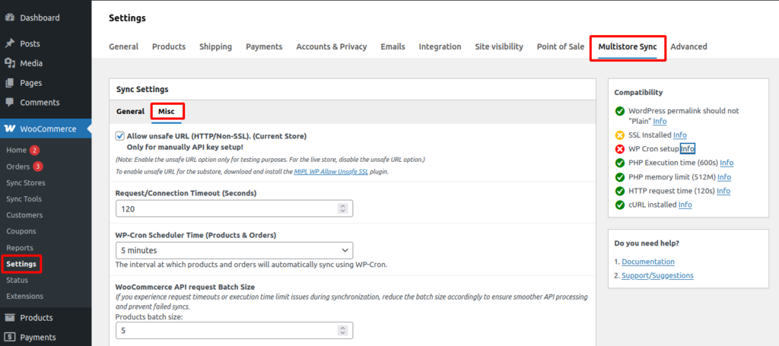Screen dimensions: 779x346
Task: Open Sync Stores in WooCommerce menu
Action: [x=25, y=183]
